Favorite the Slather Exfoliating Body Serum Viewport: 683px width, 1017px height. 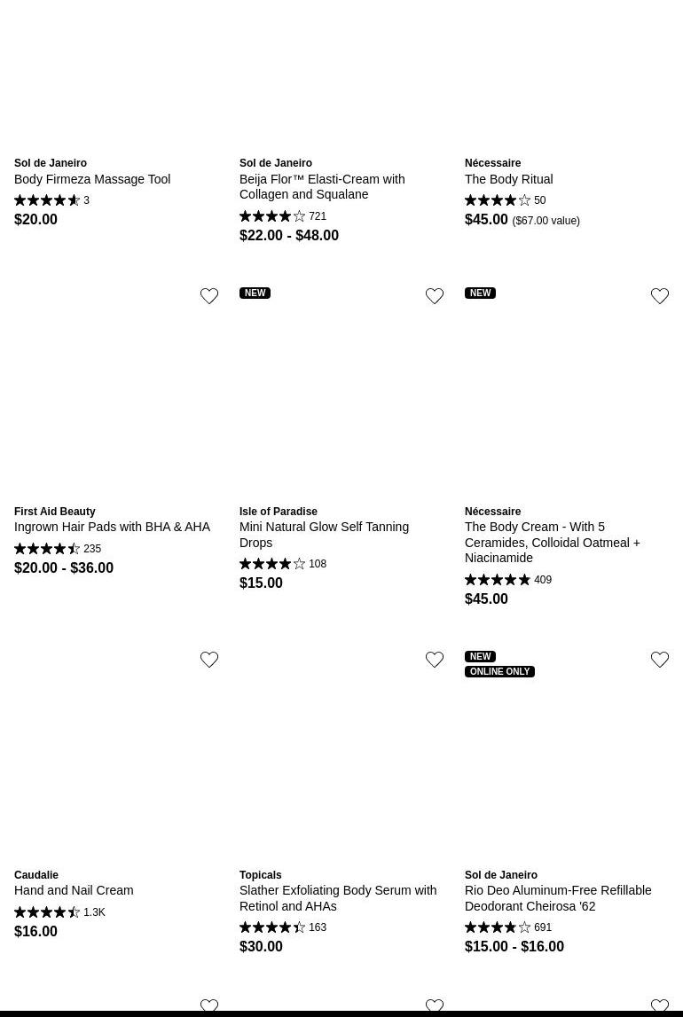pos(435,660)
